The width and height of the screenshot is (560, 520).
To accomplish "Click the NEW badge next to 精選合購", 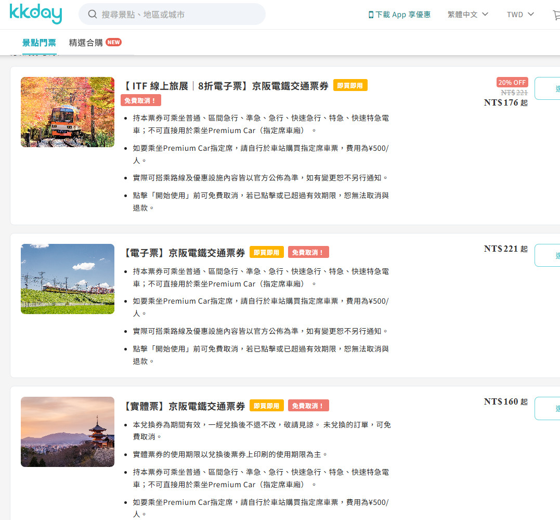I will (x=113, y=42).
